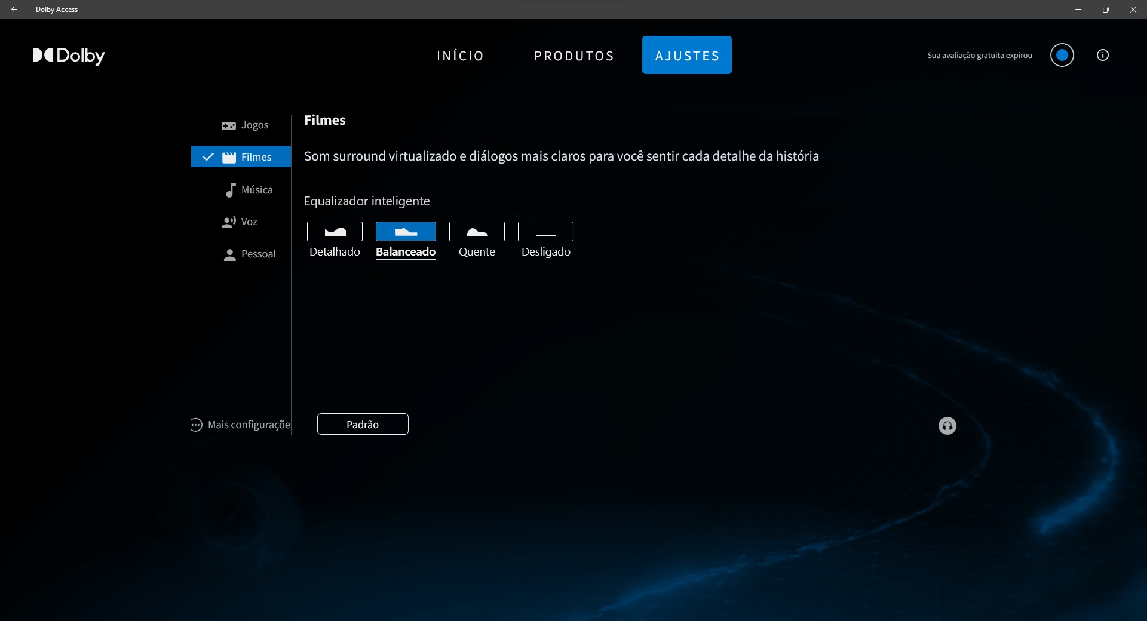Click the Desligado flat equalizer icon

(x=545, y=231)
